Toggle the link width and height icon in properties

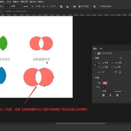coord(95,65)
